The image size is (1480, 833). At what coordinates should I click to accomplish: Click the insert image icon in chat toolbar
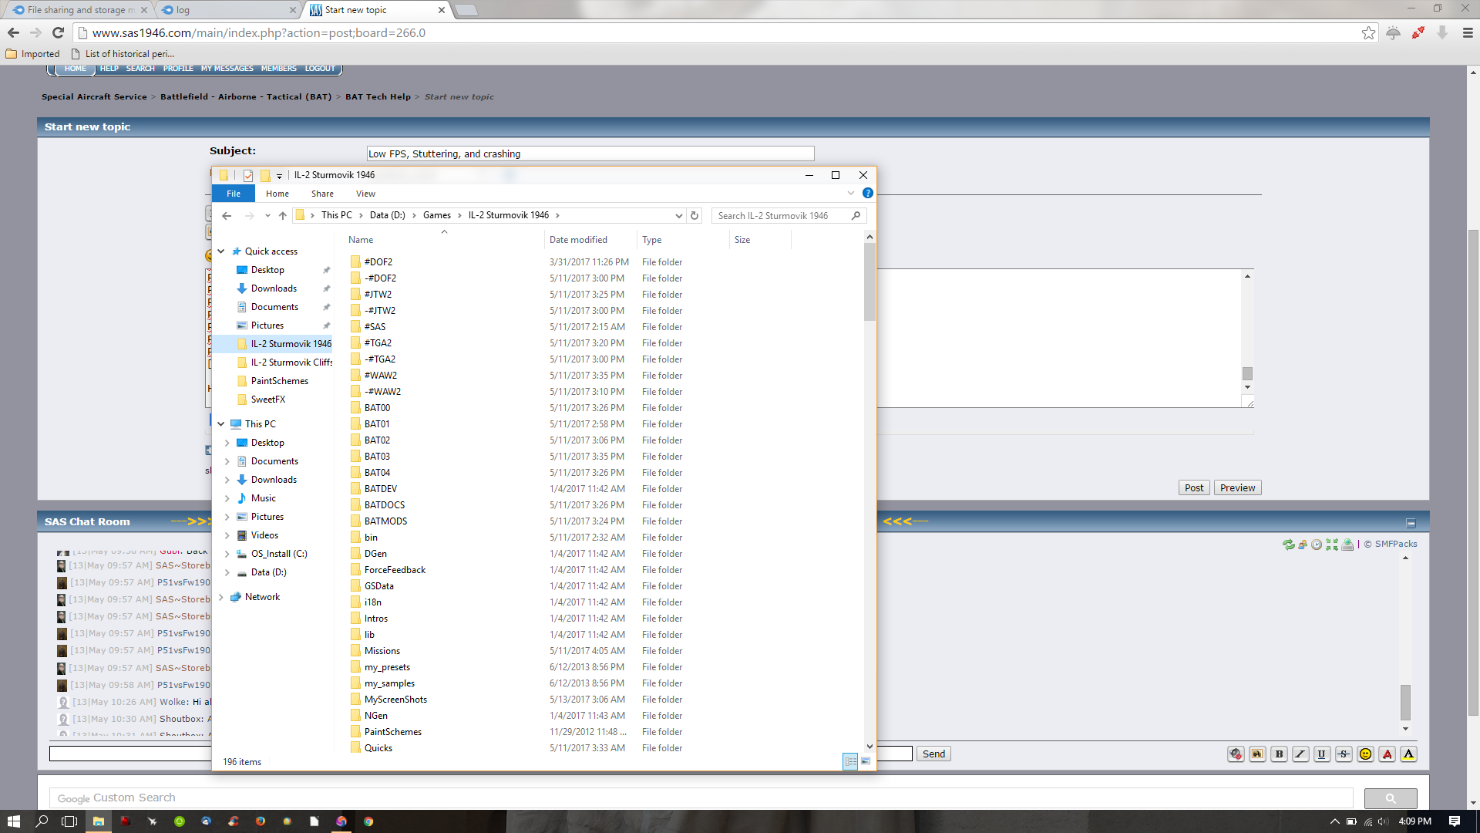[x=1257, y=754]
